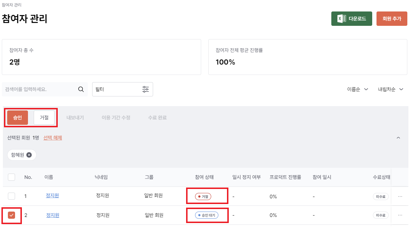Open the more options menu for row 2

[x=400, y=215]
